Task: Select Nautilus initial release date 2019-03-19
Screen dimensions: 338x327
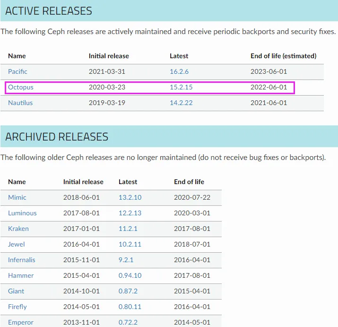Action: [x=107, y=103]
